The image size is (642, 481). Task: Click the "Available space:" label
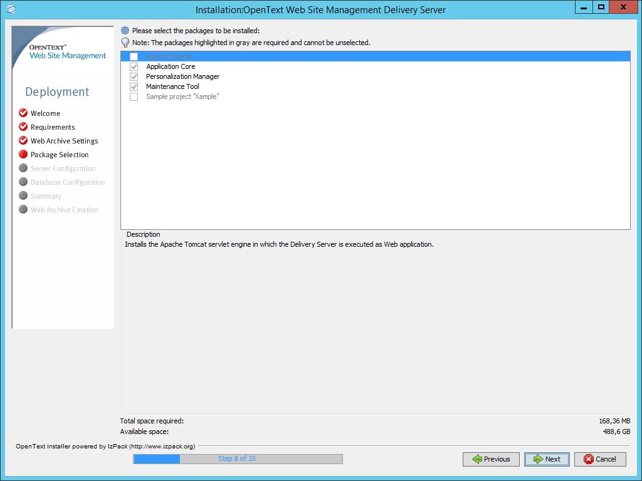(144, 432)
